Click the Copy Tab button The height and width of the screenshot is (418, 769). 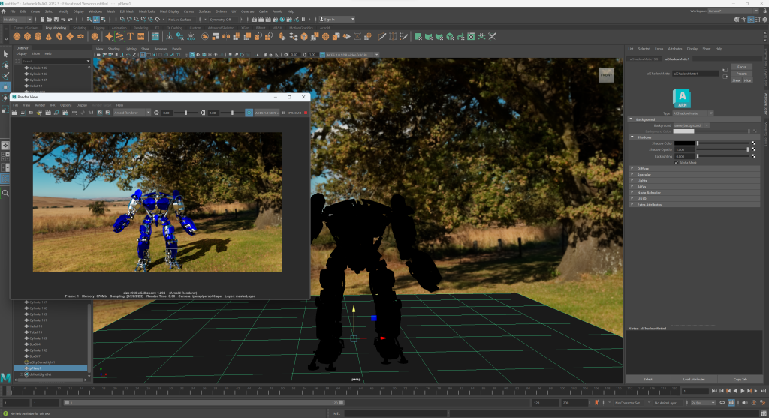point(740,379)
